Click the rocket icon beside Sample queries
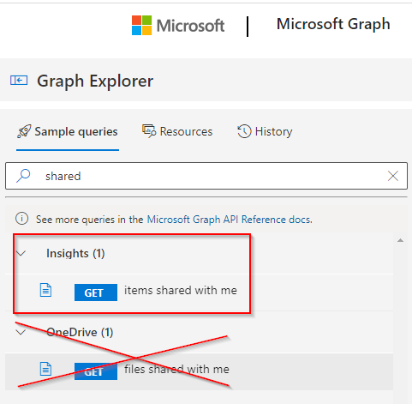This screenshot has width=412, height=404. [24, 131]
